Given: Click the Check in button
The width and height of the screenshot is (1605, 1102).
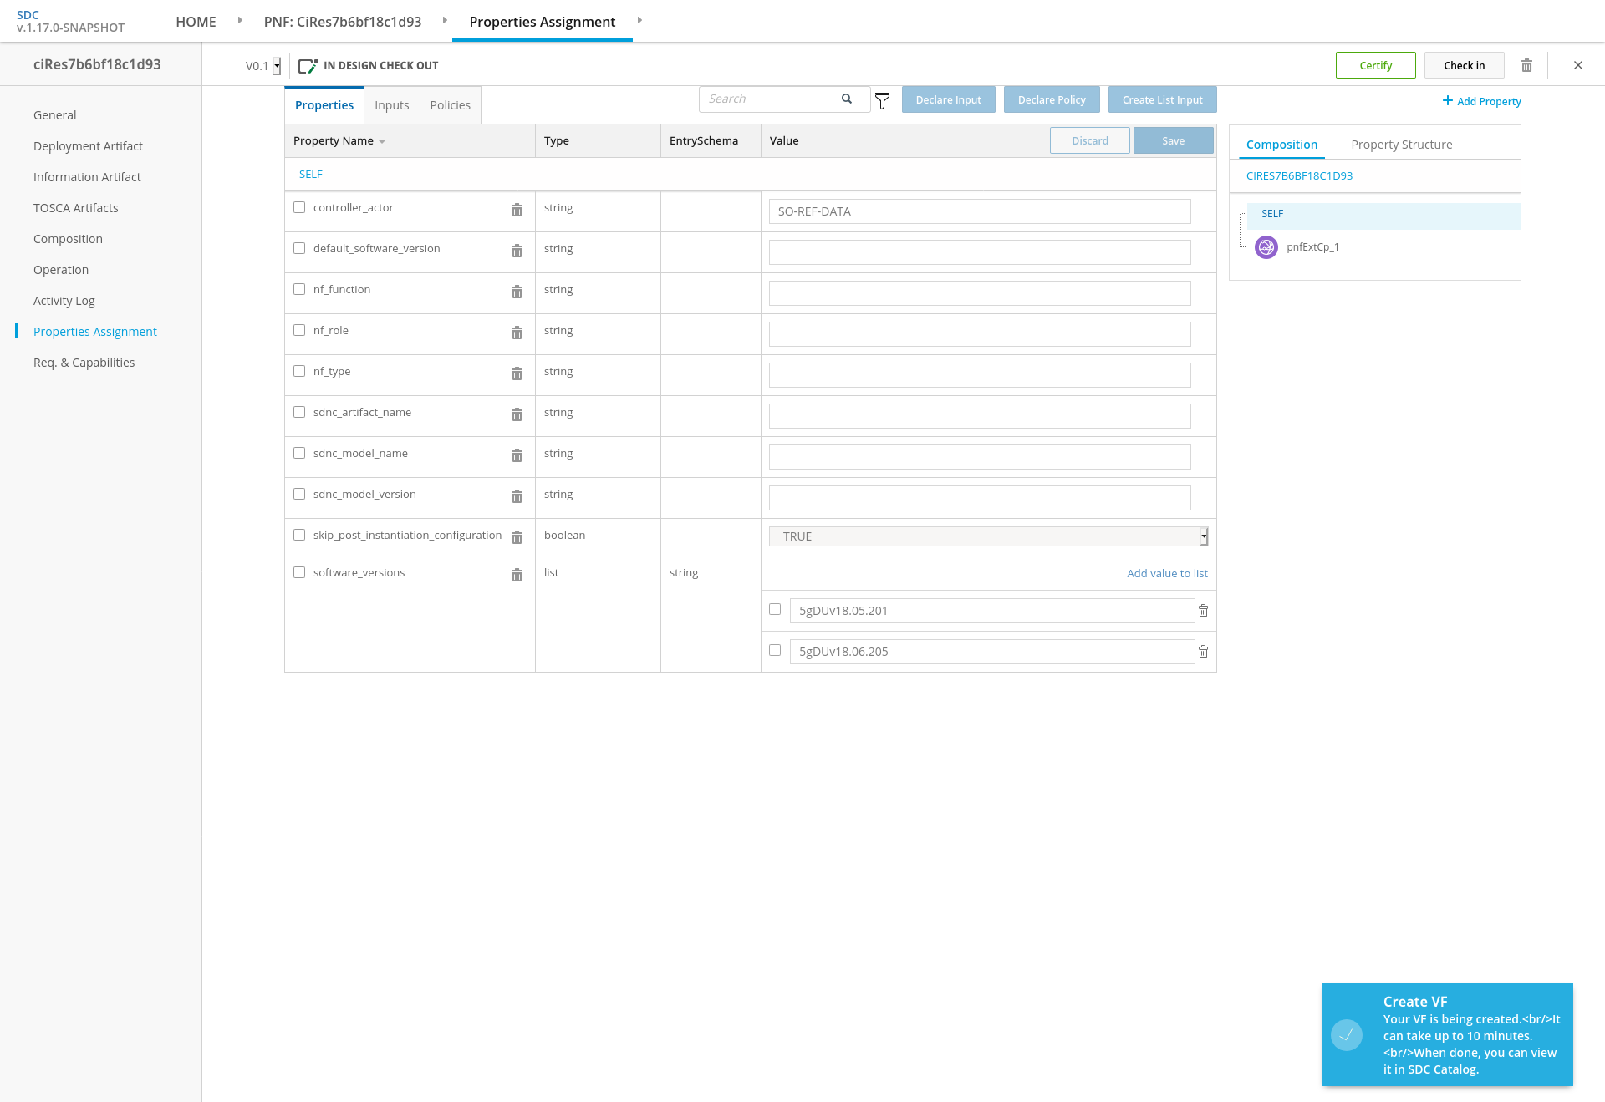Looking at the screenshot, I should tap(1464, 65).
